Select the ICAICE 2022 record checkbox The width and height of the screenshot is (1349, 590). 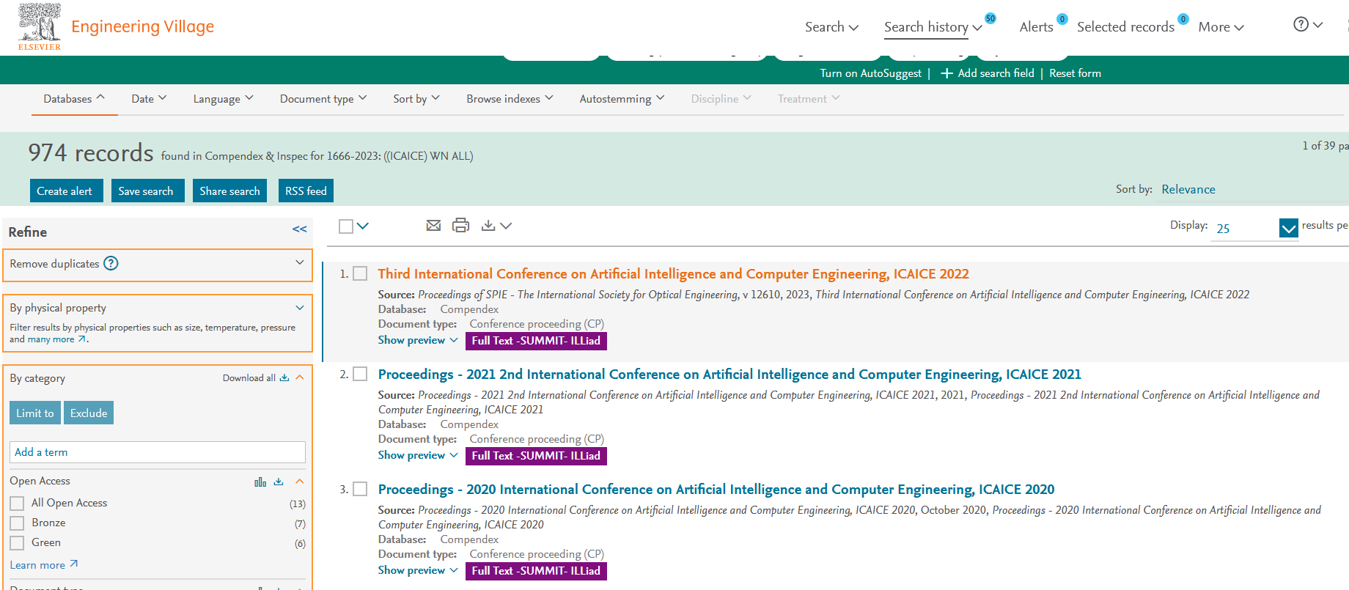click(x=360, y=273)
